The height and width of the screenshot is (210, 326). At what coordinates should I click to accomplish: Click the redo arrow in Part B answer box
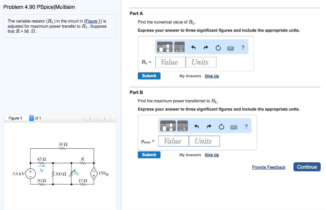209,126
